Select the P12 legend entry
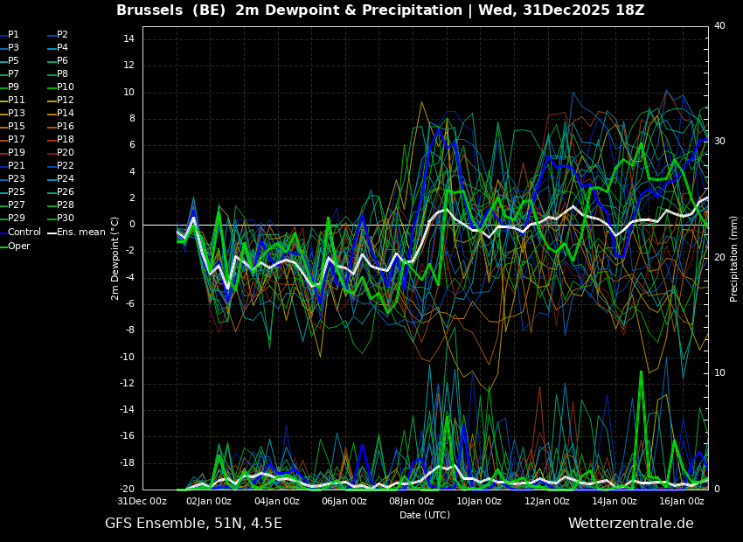Viewport: 743px width, 542px height. click(61, 100)
